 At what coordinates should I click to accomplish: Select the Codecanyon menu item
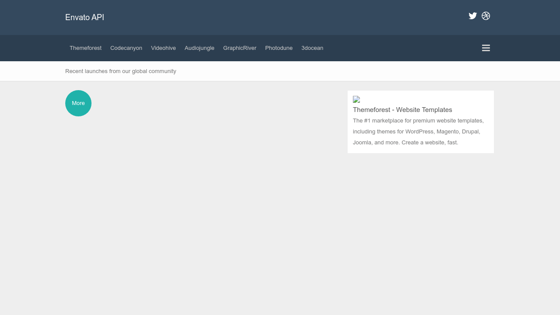click(126, 48)
